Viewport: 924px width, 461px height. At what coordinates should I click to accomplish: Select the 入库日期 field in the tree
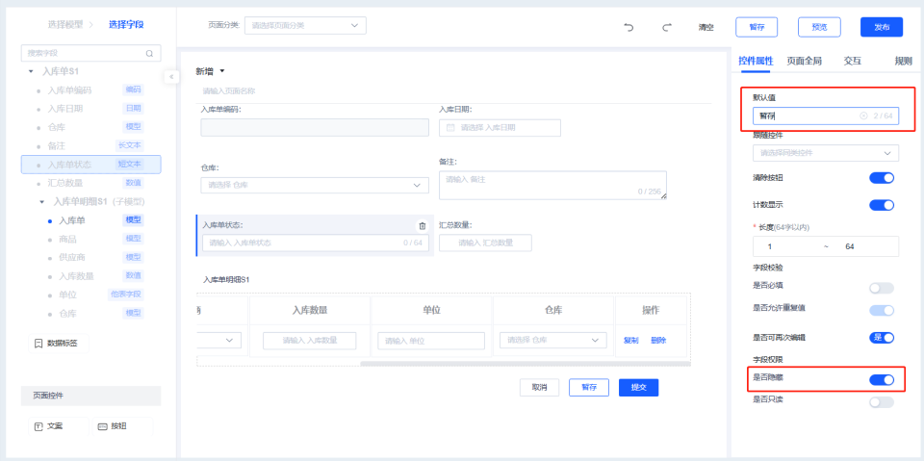click(x=90, y=109)
